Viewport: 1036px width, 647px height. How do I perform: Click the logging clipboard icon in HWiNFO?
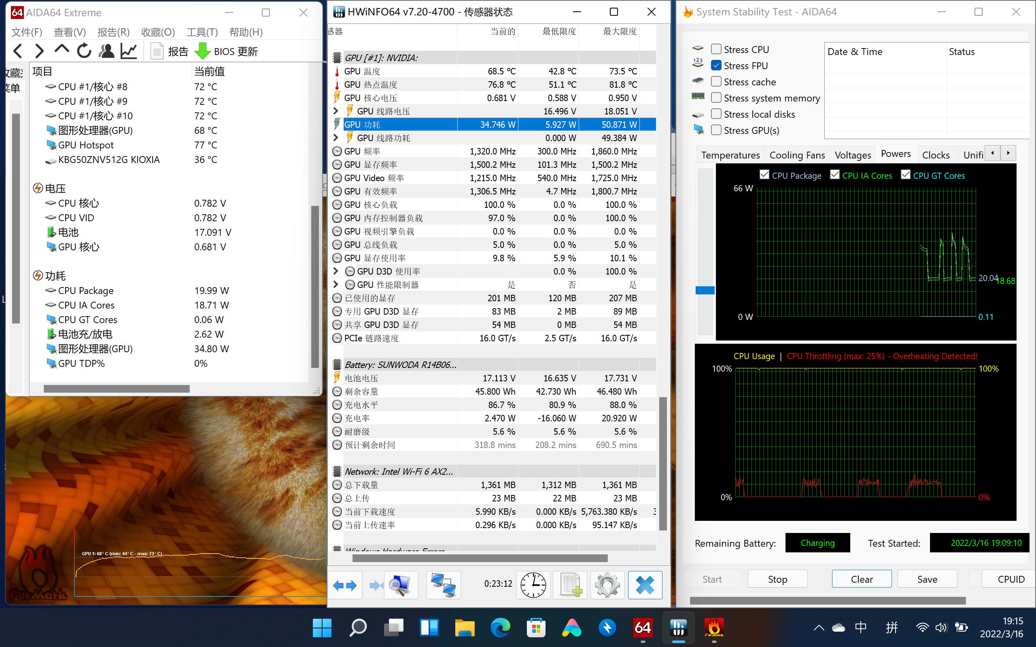pos(570,585)
